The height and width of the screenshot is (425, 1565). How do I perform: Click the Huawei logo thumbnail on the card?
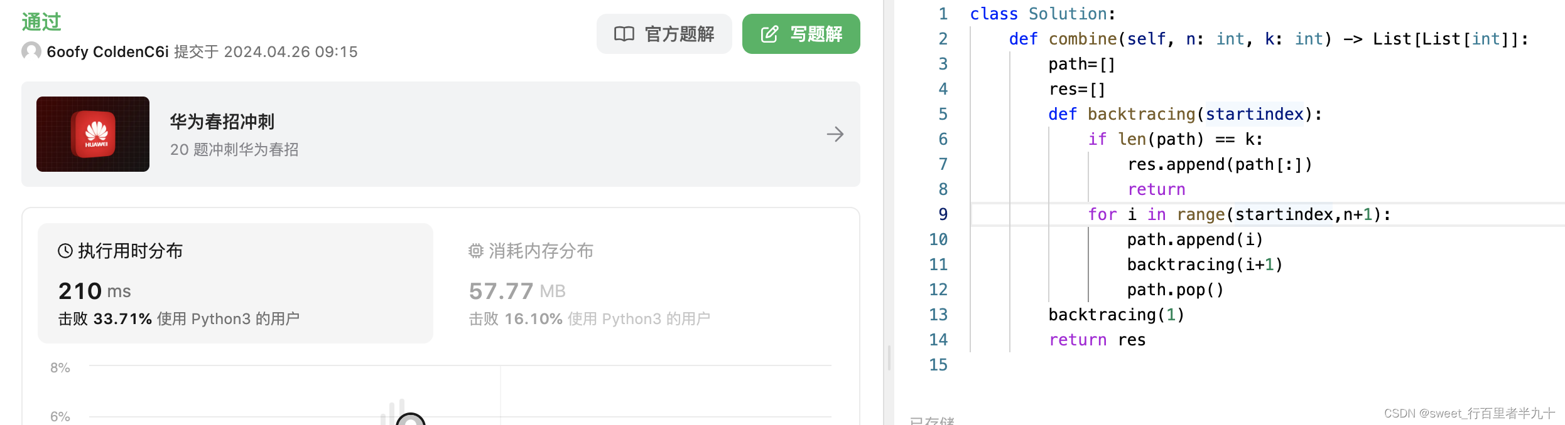[92, 134]
